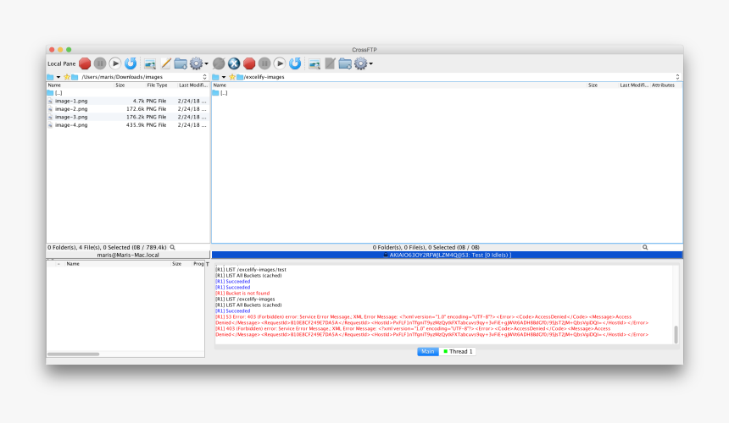The image size is (729, 423).
Task: Click the local pane play button
Action: (115, 63)
